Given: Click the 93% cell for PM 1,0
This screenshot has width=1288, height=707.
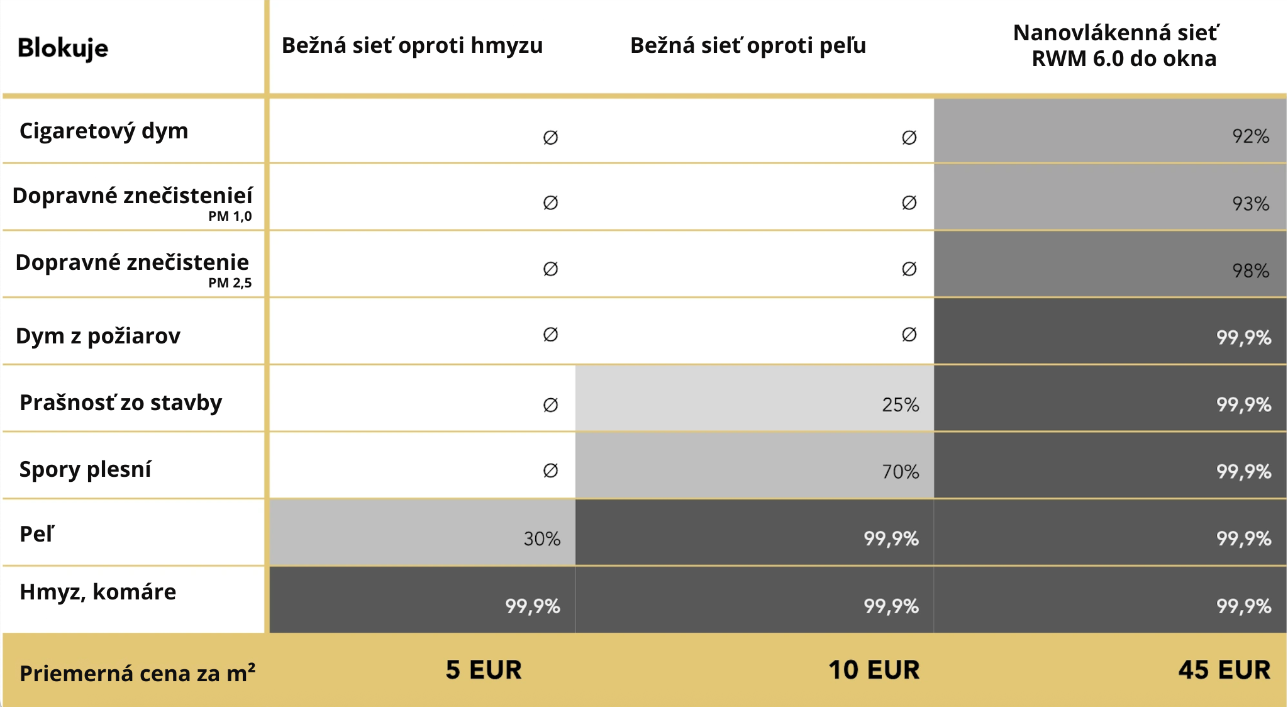Looking at the screenshot, I should tap(1110, 198).
